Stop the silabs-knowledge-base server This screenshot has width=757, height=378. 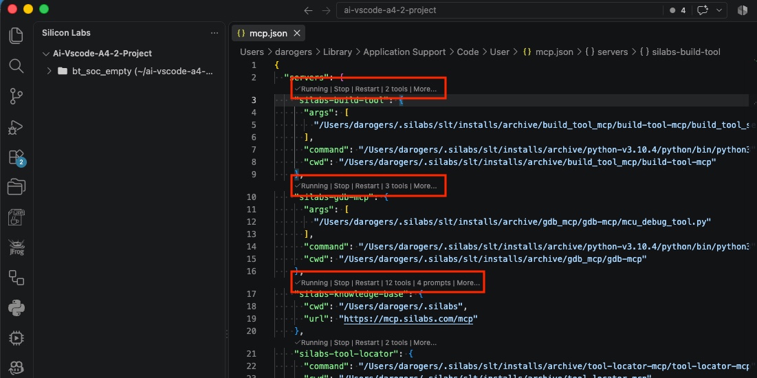(341, 283)
